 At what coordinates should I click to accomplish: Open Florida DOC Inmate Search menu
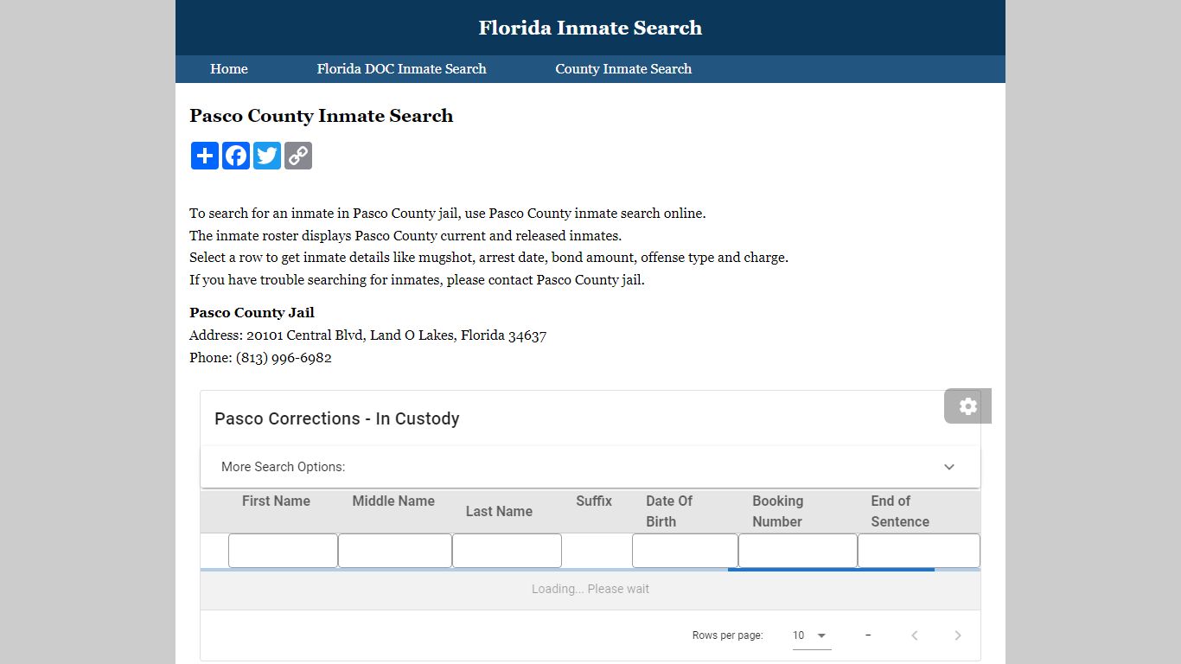coord(401,69)
